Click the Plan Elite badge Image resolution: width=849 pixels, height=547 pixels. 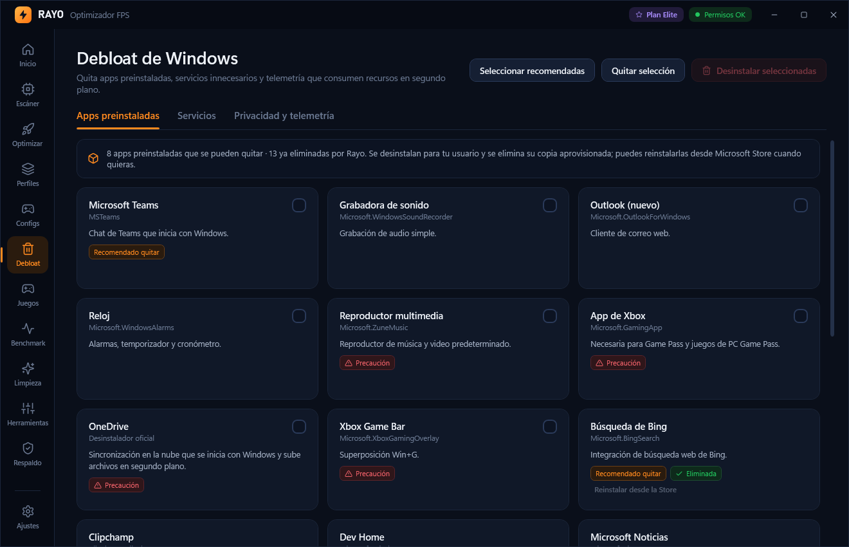[656, 14]
